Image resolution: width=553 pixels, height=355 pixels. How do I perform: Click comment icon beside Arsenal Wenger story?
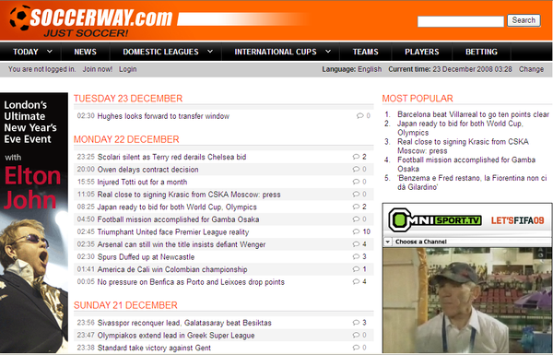356,244
